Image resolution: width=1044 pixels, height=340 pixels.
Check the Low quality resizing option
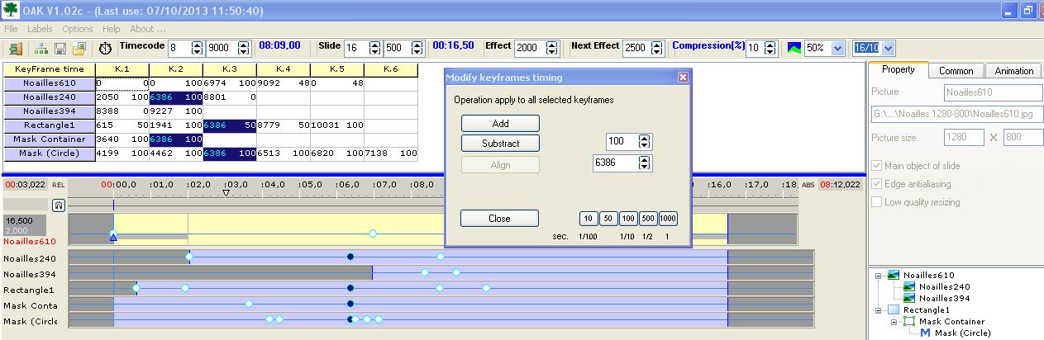(x=877, y=202)
